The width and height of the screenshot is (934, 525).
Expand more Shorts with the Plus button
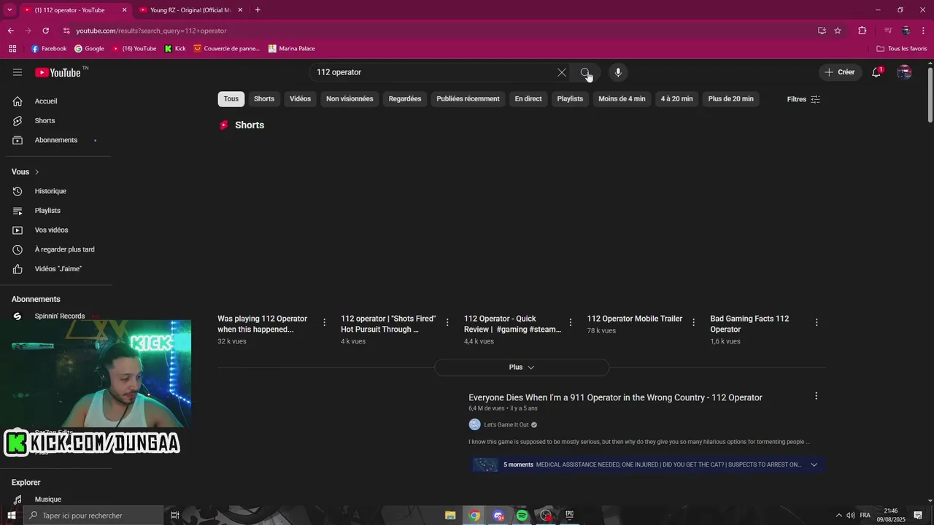pos(522,367)
